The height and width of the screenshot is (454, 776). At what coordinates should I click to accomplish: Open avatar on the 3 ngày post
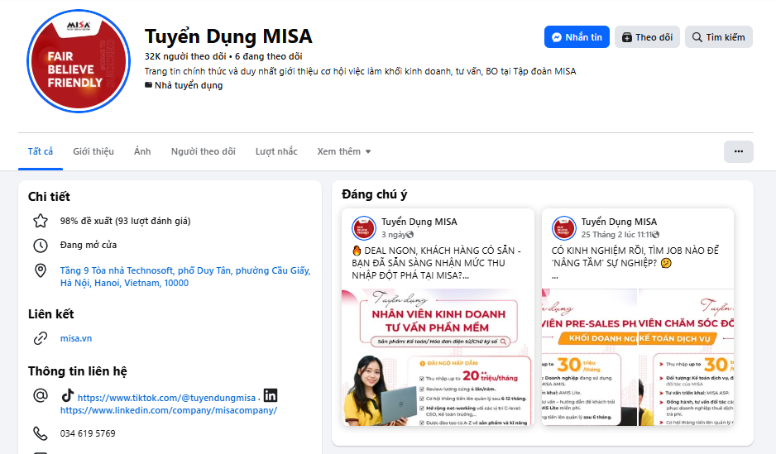coord(364,228)
